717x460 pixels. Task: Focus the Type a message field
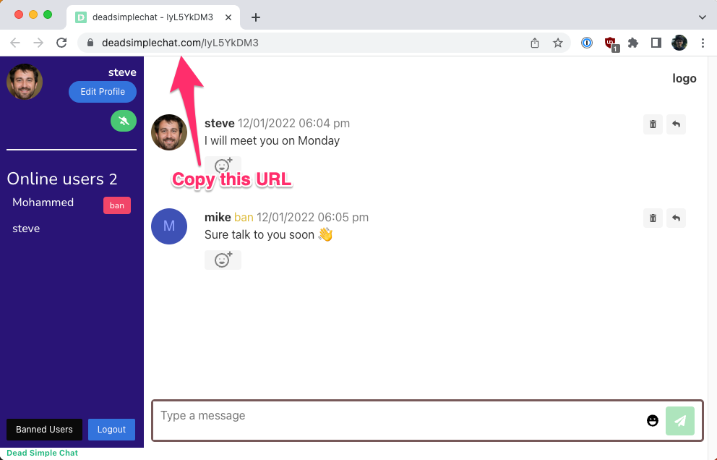[398, 421]
